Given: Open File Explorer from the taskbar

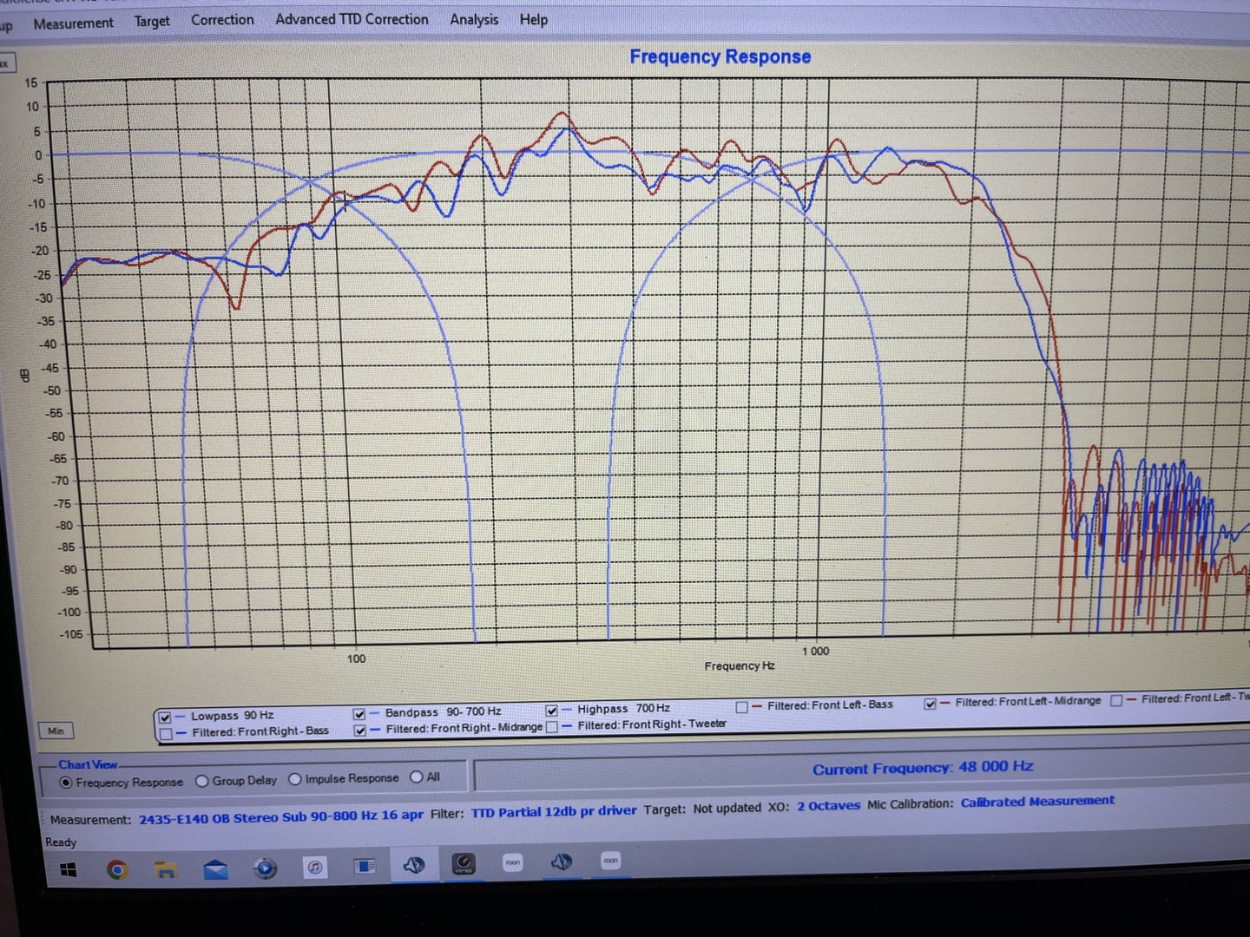Looking at the screenshot, I should click(165, 869).
